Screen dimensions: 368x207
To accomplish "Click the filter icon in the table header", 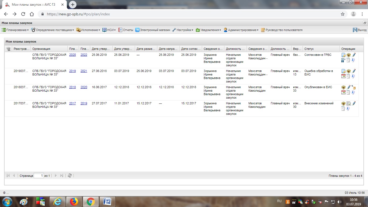I will point(8,49).
